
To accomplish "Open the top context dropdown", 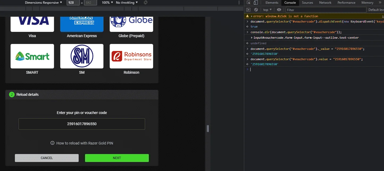I will [x=267, y=10].
